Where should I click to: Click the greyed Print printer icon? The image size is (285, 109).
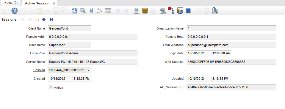coord(153,11)
